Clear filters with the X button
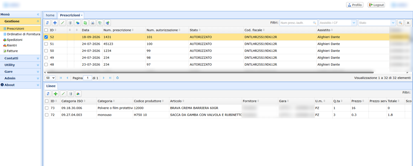 click(408, 23)
